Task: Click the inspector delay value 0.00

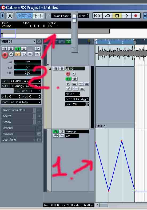Action: click(x=27, y=73)
